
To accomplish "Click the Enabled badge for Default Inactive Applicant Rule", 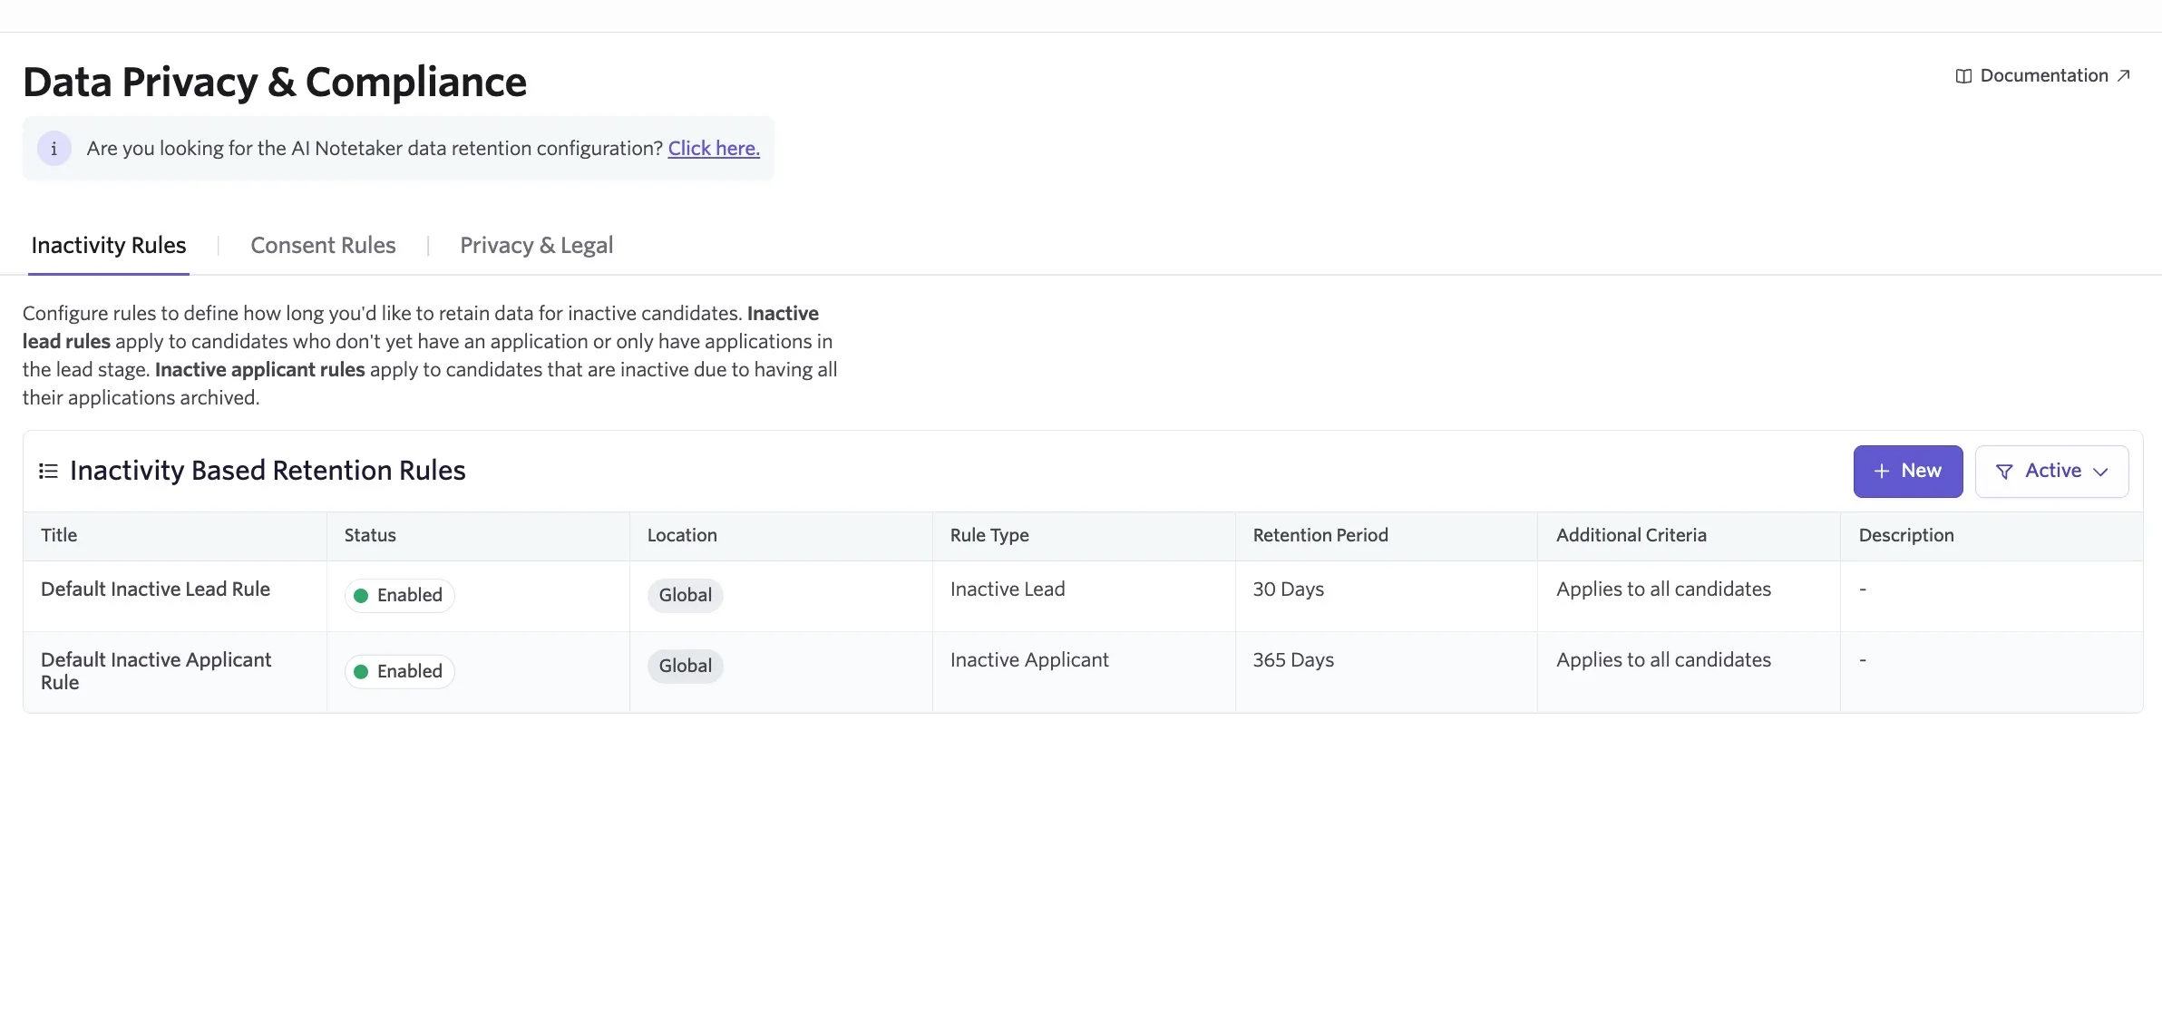I will [x=400, y=671].
